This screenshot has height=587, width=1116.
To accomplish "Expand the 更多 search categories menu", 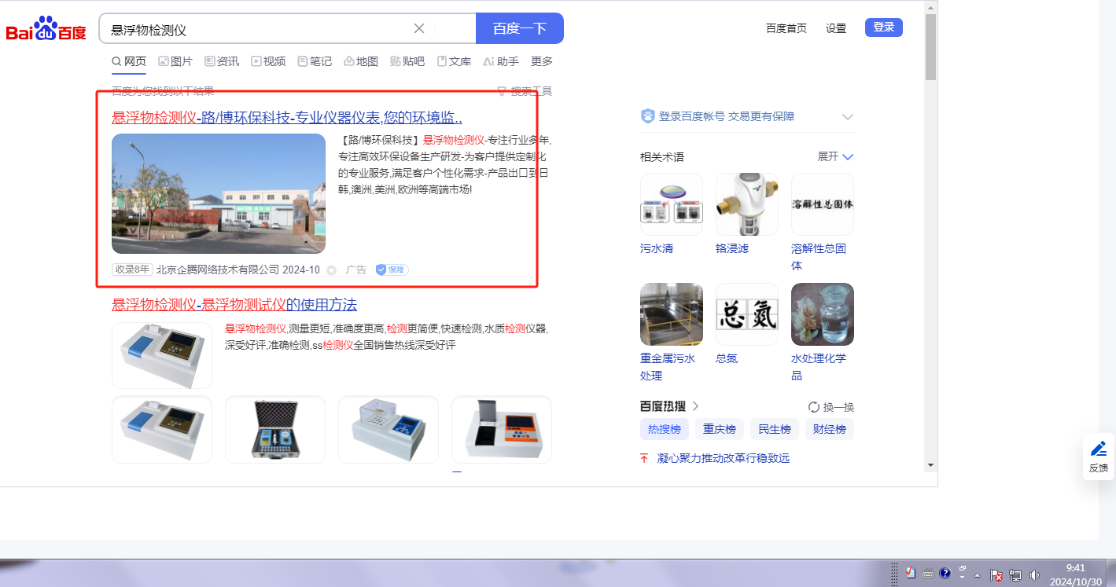I will tap(542, 61).
